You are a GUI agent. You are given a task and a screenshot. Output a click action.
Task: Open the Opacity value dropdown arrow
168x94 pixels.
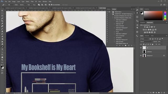pos(162,42)
